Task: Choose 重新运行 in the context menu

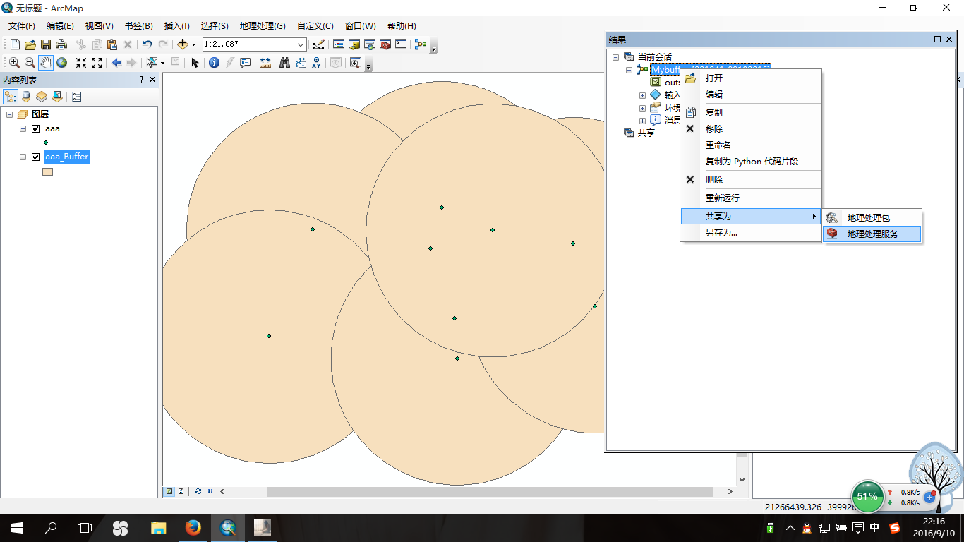Action: pyautogui.click(x=752, y=198)
